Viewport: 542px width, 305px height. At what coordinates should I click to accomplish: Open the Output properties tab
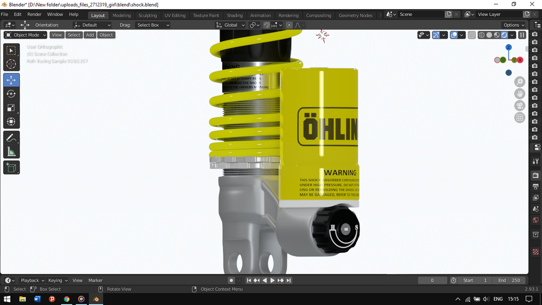point(536,186)
